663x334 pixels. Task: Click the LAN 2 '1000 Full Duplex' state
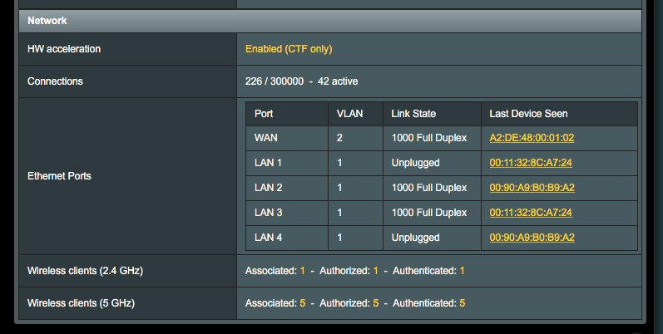tap(428, 188)
